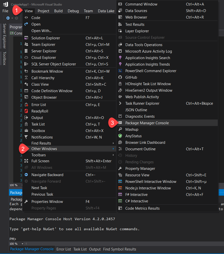Click the Notifications filter icon
Screen dimensions: 224x254
pos(26,137)
